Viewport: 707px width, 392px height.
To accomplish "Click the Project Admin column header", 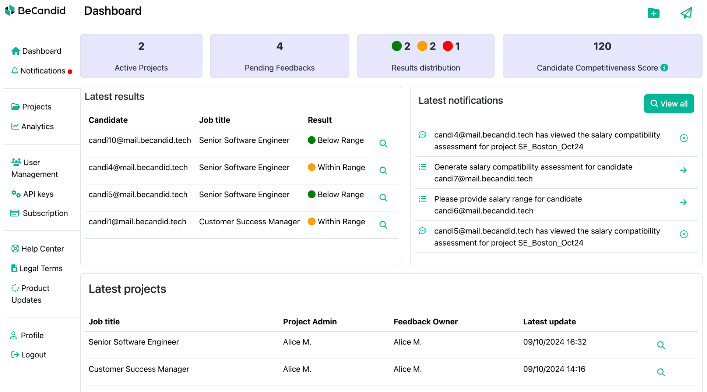I will coord(310,321).
